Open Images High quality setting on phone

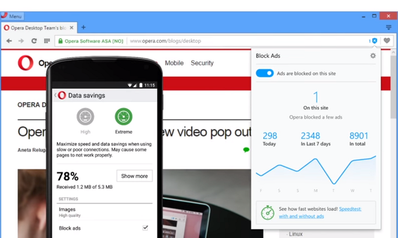pos(105,212)
